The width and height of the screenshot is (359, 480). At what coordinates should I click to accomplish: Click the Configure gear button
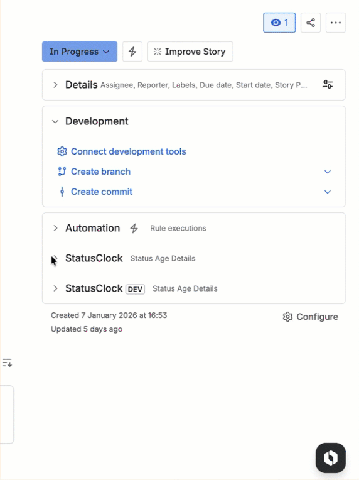pyautogui.click(x=311, y=317)
